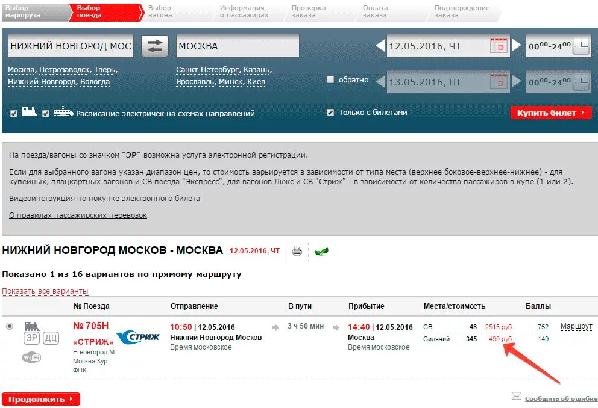Click train number № 705Н
Screen dimensions: 598x408
[91, 326]
